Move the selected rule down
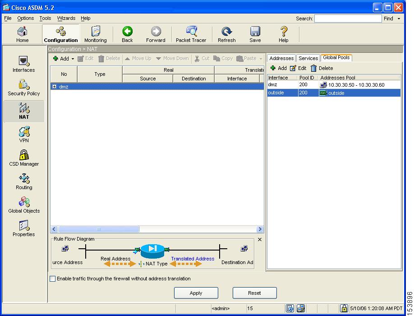Viewport: 414px width, 316px height. (x=172, y=58)
